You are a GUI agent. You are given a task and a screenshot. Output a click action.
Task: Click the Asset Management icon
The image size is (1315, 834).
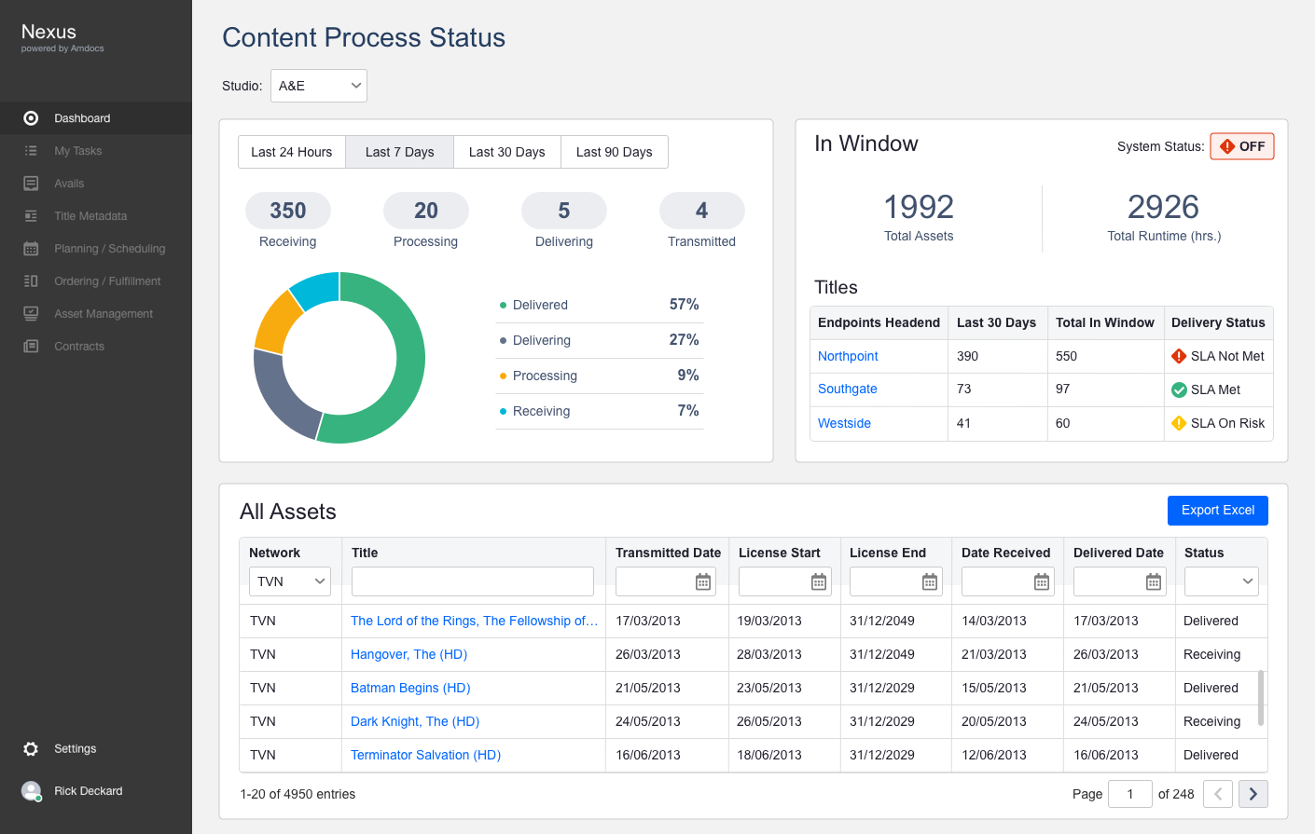(x=31, y=314)
